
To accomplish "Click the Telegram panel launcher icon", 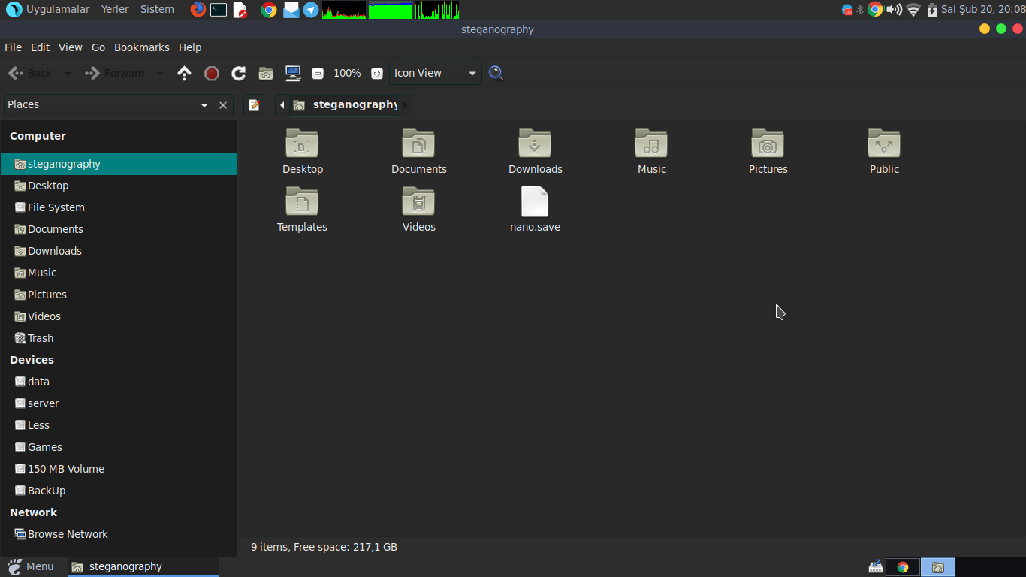I will tap(311, 10).
